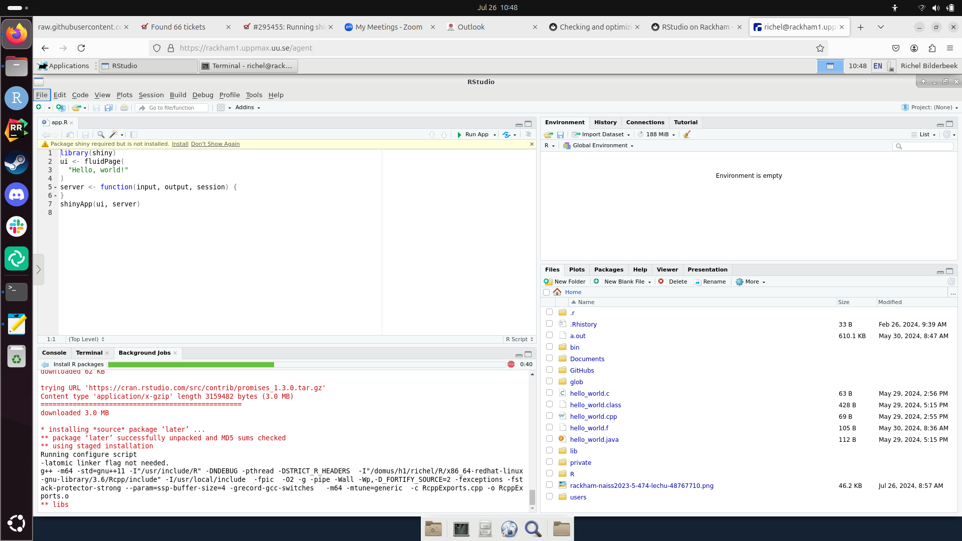Image resolution: width=962 pixels, height=541 pixels.
Task: Switch to the Console tab
Action: coord(54,353)
